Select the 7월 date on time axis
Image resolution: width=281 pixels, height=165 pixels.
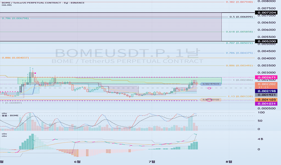click(152, 162)
